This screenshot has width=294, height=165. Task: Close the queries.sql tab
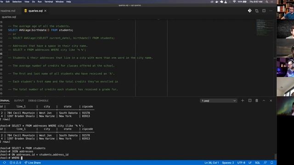tap(45, 11)
